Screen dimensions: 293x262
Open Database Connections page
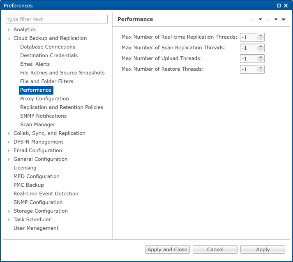click(x=48, y=47)
